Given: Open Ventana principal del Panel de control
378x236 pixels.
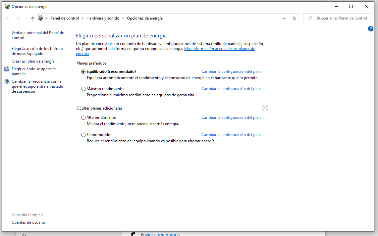Looking at the screenshot, I should pyautogui.click(x=38, y=35).
